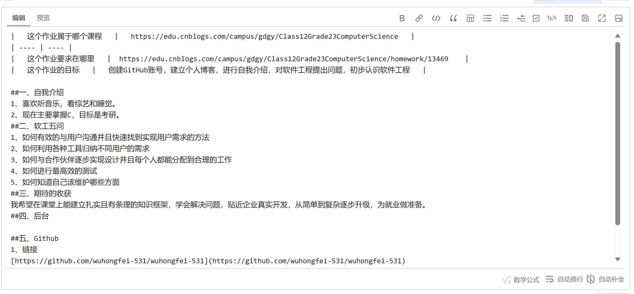This screenshot has width=634, height=294.
Task: Create a numbered list
Action: [x=504, y=18]
